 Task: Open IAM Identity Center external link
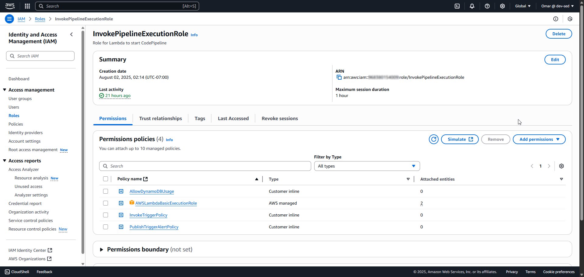[x=30, y=250]
